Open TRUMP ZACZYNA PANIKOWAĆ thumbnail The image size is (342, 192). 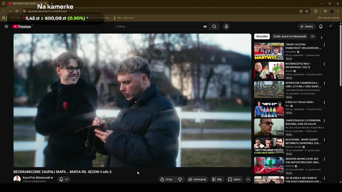tap(269, 51)
